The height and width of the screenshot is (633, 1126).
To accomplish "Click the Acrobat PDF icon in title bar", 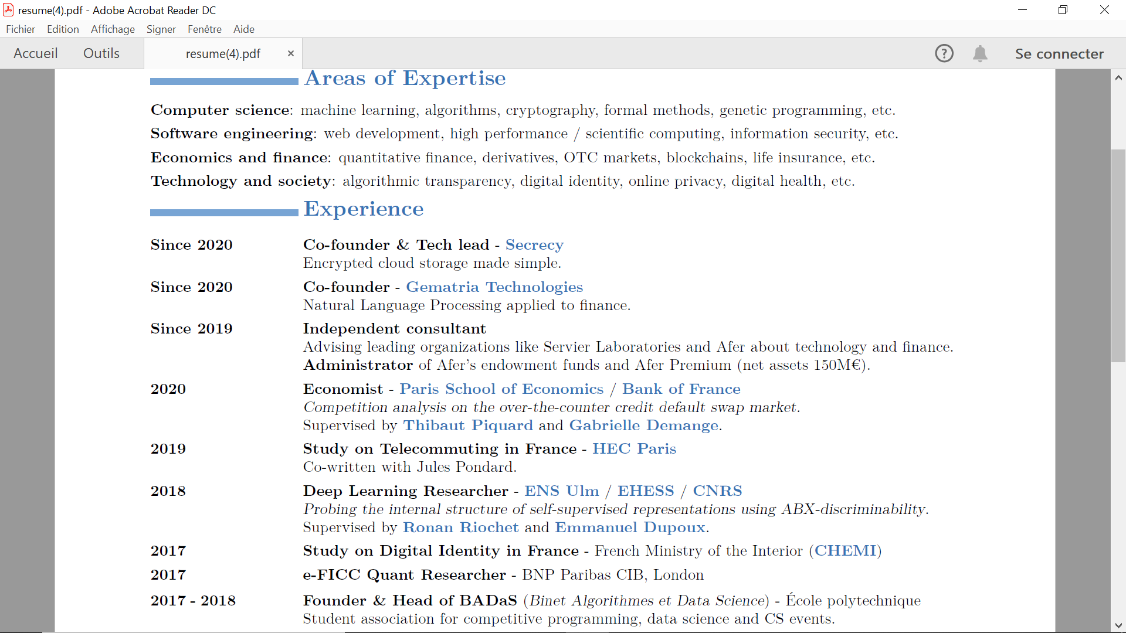I will point(8,10).
